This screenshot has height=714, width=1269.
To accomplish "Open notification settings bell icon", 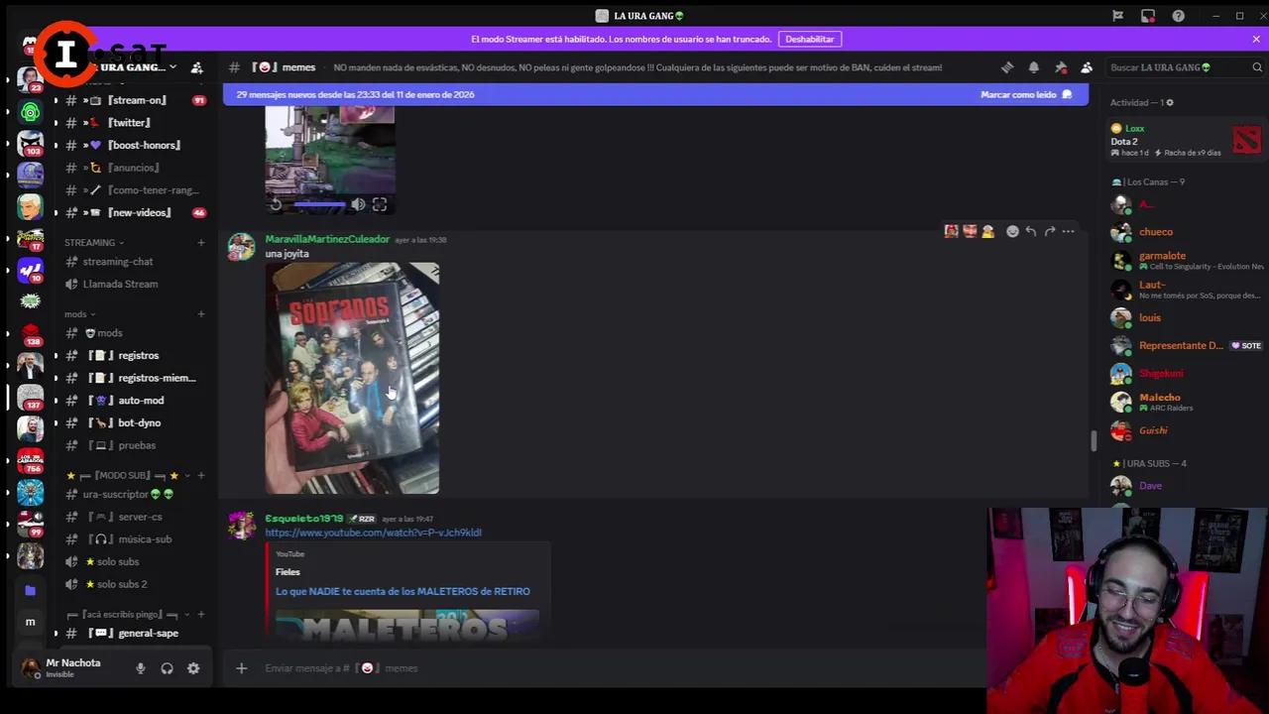I will click(1034, 67).
